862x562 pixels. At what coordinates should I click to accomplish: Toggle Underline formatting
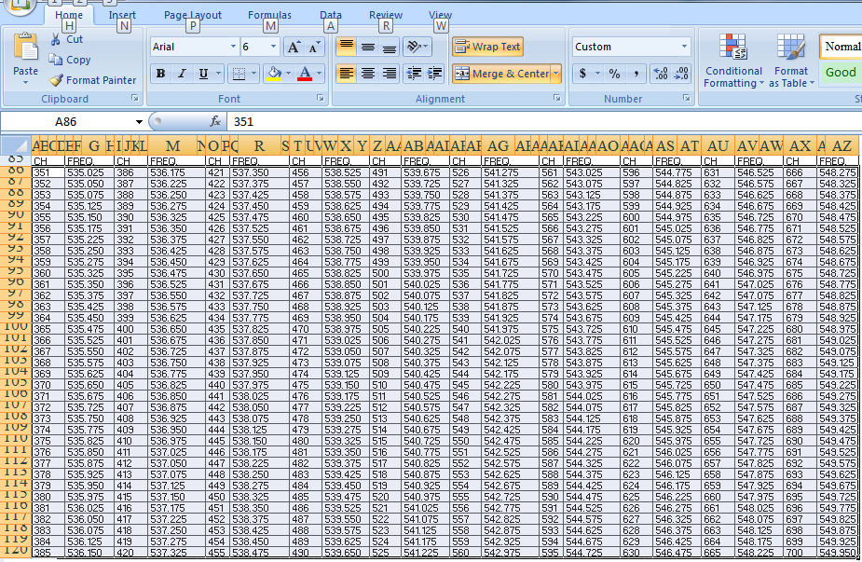coord(203,73)
